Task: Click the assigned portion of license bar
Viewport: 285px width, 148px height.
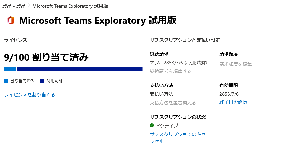Action: (x=10, y=69)
